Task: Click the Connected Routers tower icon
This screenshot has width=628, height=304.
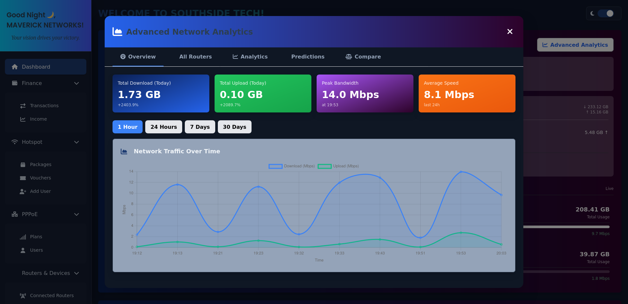Action: click(23, 296)
